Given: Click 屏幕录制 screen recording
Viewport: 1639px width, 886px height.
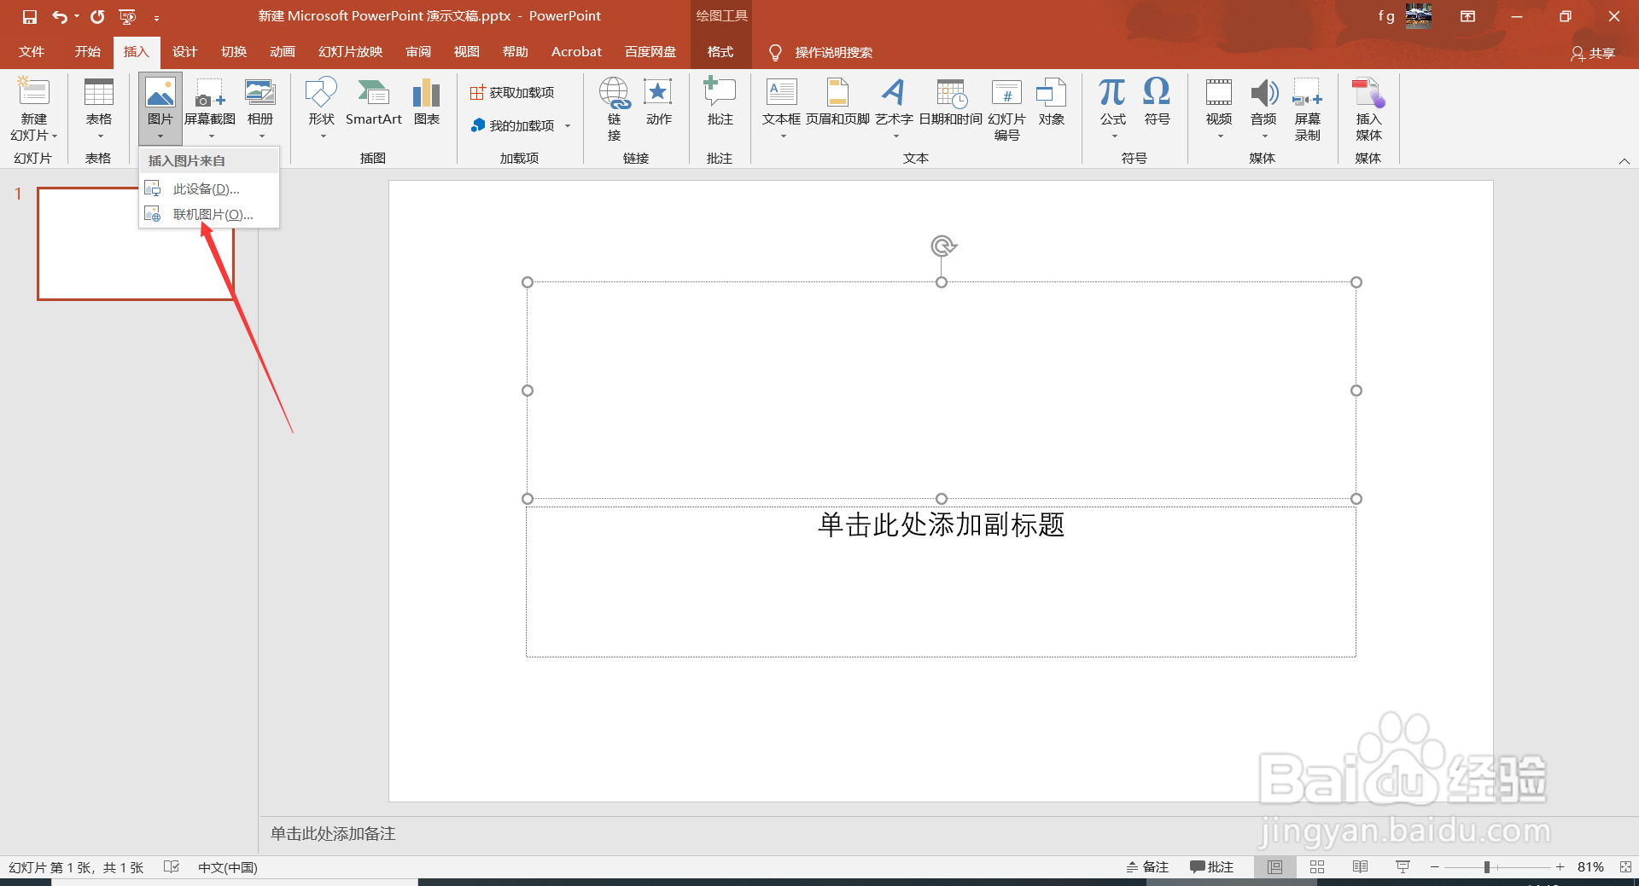Looking at the screenshot, I should coord(1308,109).
